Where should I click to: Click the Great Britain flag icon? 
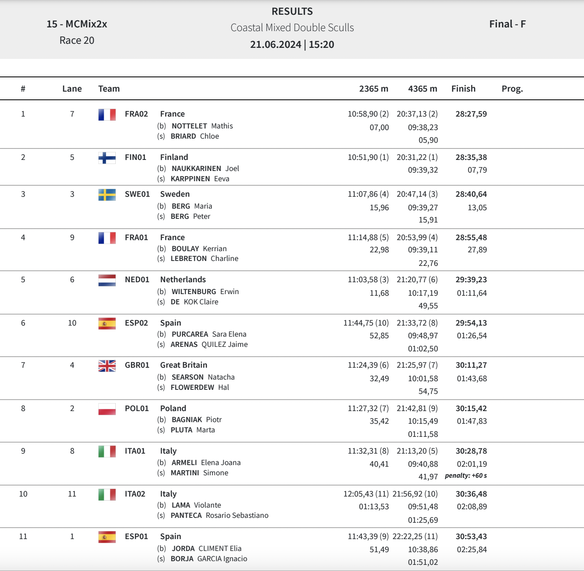(x=107, y=365)
